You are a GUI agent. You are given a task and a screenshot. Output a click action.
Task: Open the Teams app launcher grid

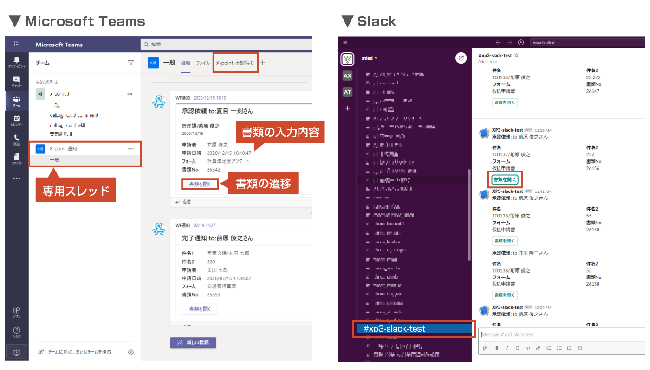click(x=17, y=45)
